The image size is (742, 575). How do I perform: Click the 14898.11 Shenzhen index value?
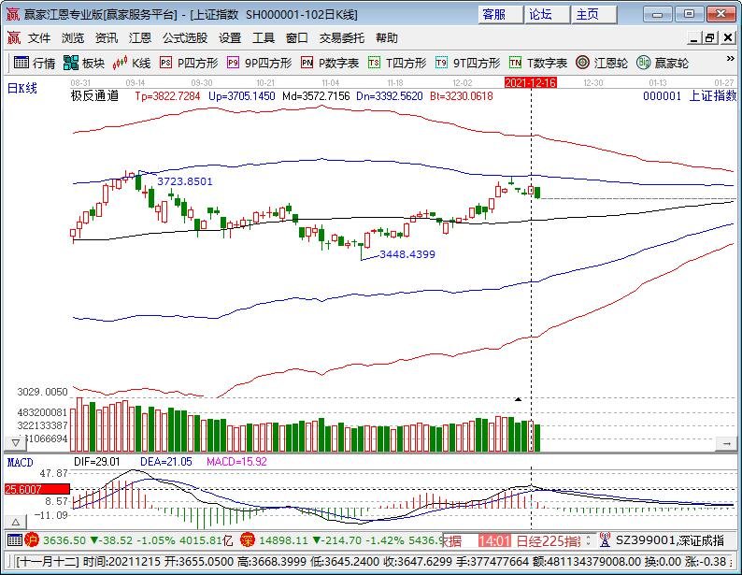(x=283, y=540)
